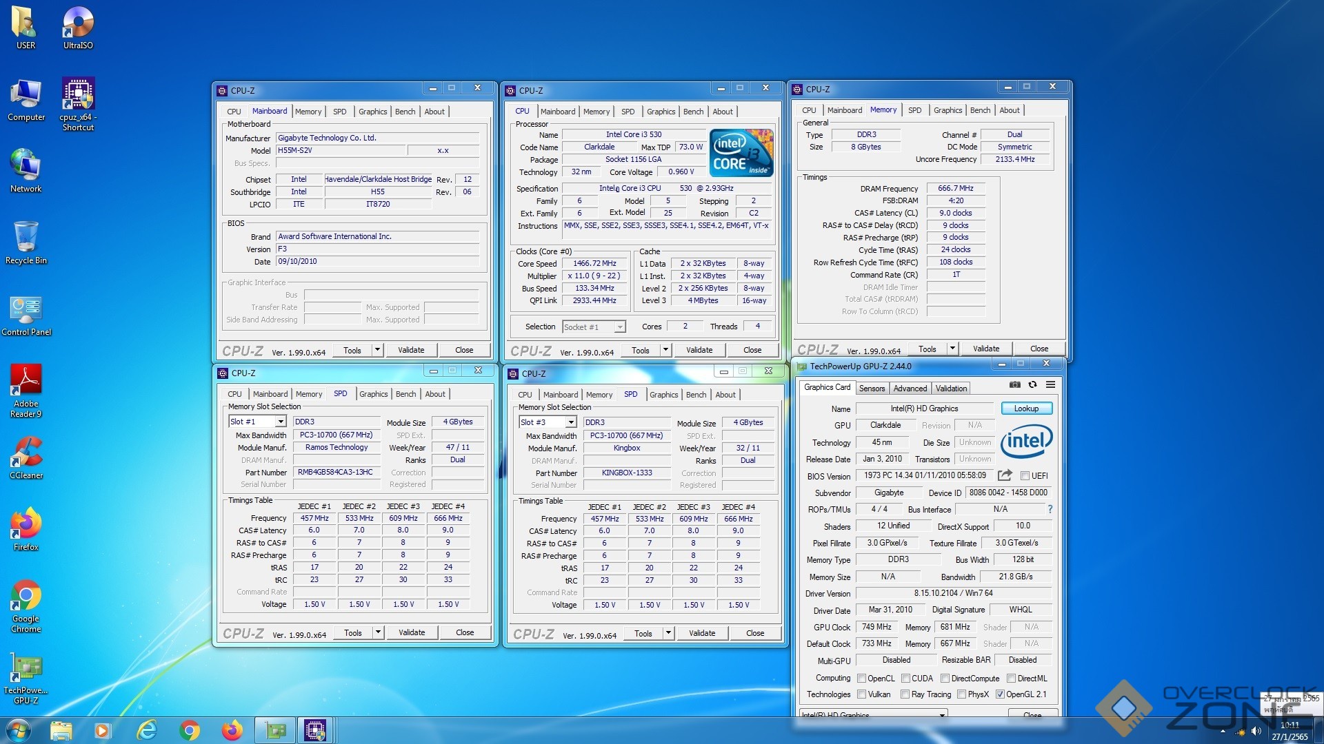The width and height of the screenshot is (1324, 744).
Task: Open the GPU selector dropdown in GPU-Z
Action: tap(942, 715)
